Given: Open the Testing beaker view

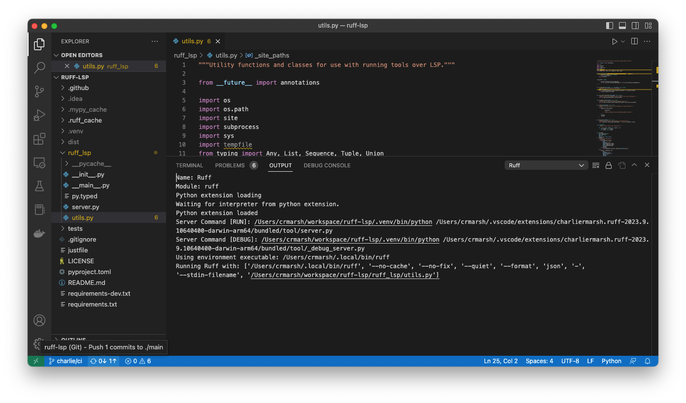Looking at the screenshot, I should [x=39, y=186].
